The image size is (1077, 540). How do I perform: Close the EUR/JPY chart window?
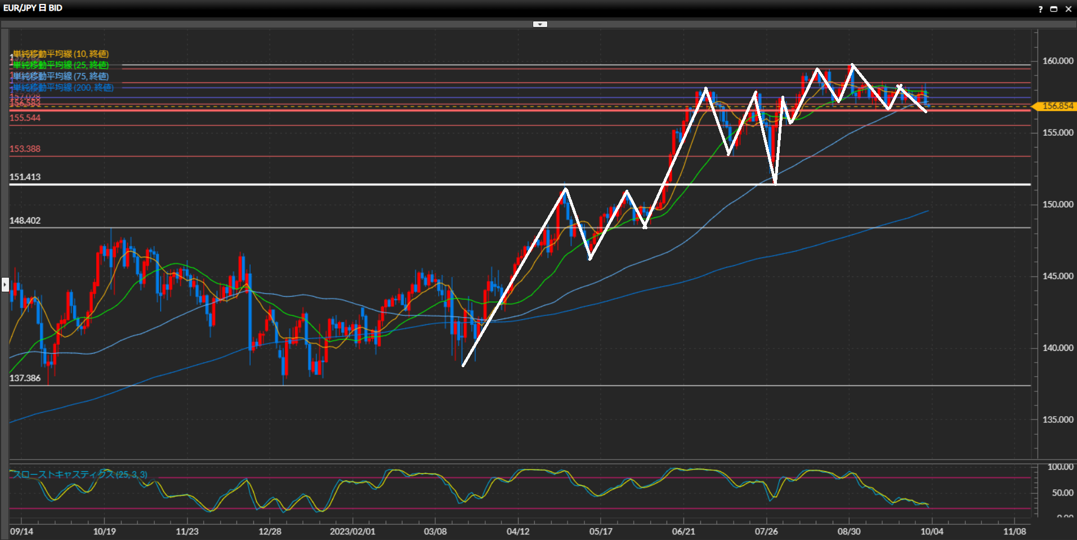pyautogui.click(x=1068, y=9)
